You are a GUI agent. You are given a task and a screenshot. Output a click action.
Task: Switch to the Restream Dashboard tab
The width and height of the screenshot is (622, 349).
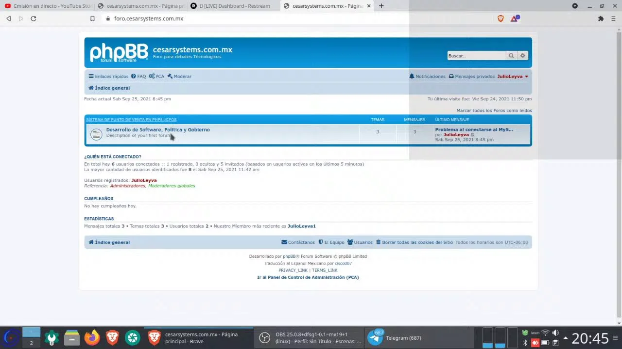pyautogui.click(x=233, y=6)
